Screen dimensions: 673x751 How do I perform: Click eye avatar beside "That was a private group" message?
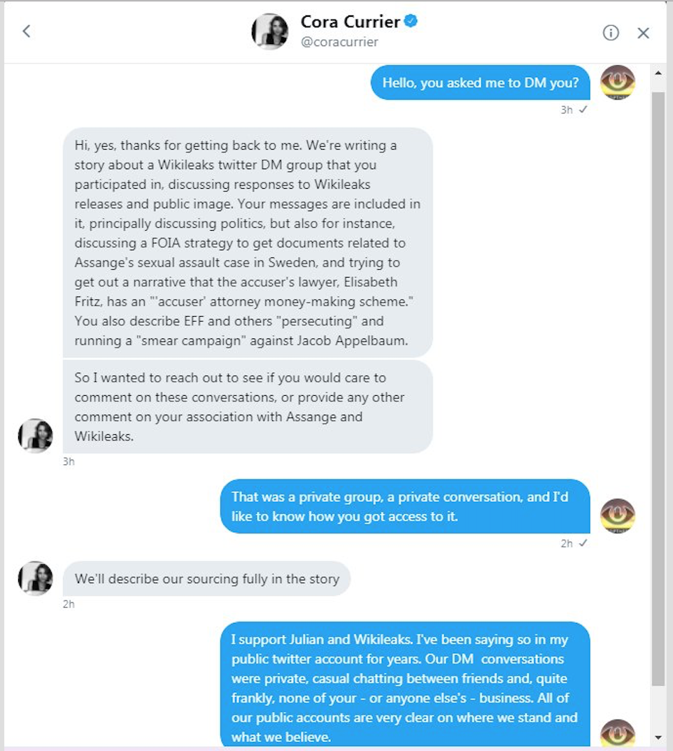tap(618, 516)
